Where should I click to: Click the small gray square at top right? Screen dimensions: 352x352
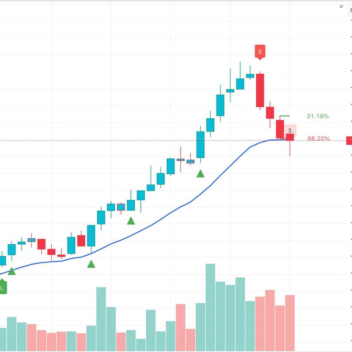coord(341,7)
